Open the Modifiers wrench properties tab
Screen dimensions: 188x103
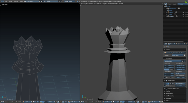pos(181,44)
